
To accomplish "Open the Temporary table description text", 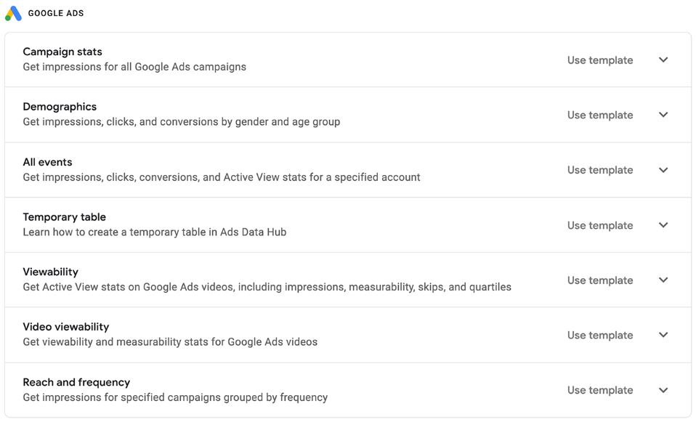I will click(155, 232).
